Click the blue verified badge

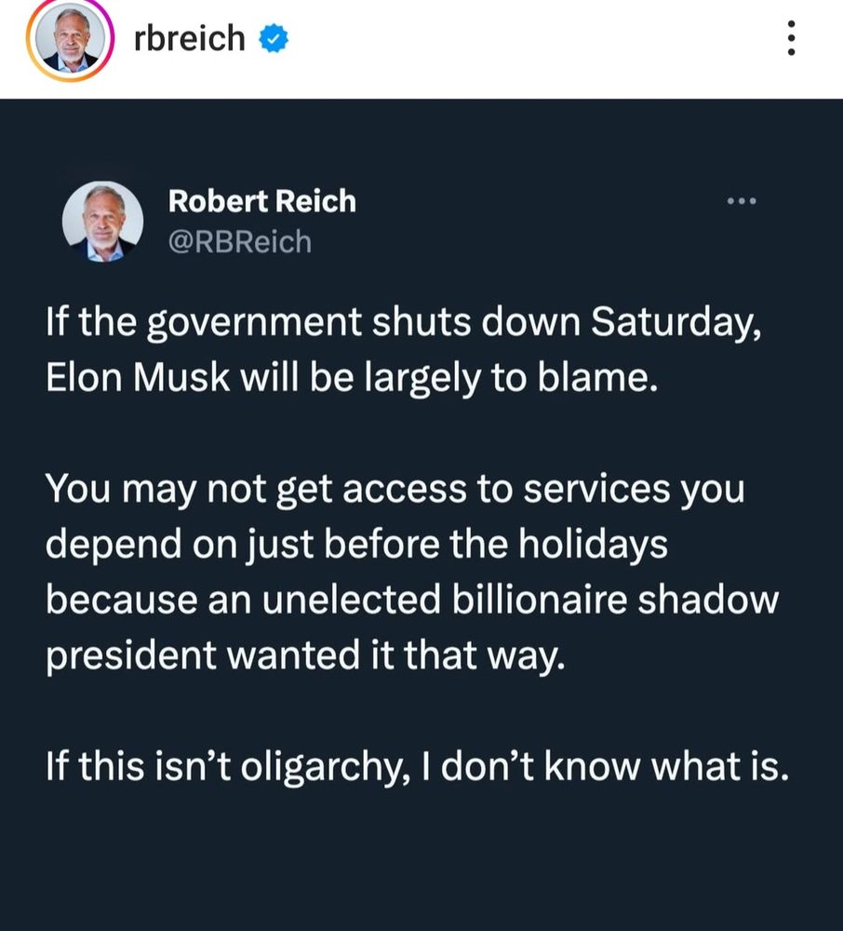pyautogui.click(x=274, y=39)
